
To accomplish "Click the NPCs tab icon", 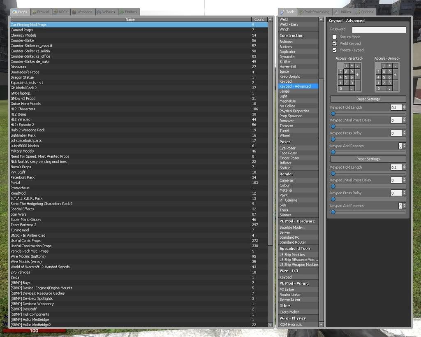I will click(x=56, y=12).
